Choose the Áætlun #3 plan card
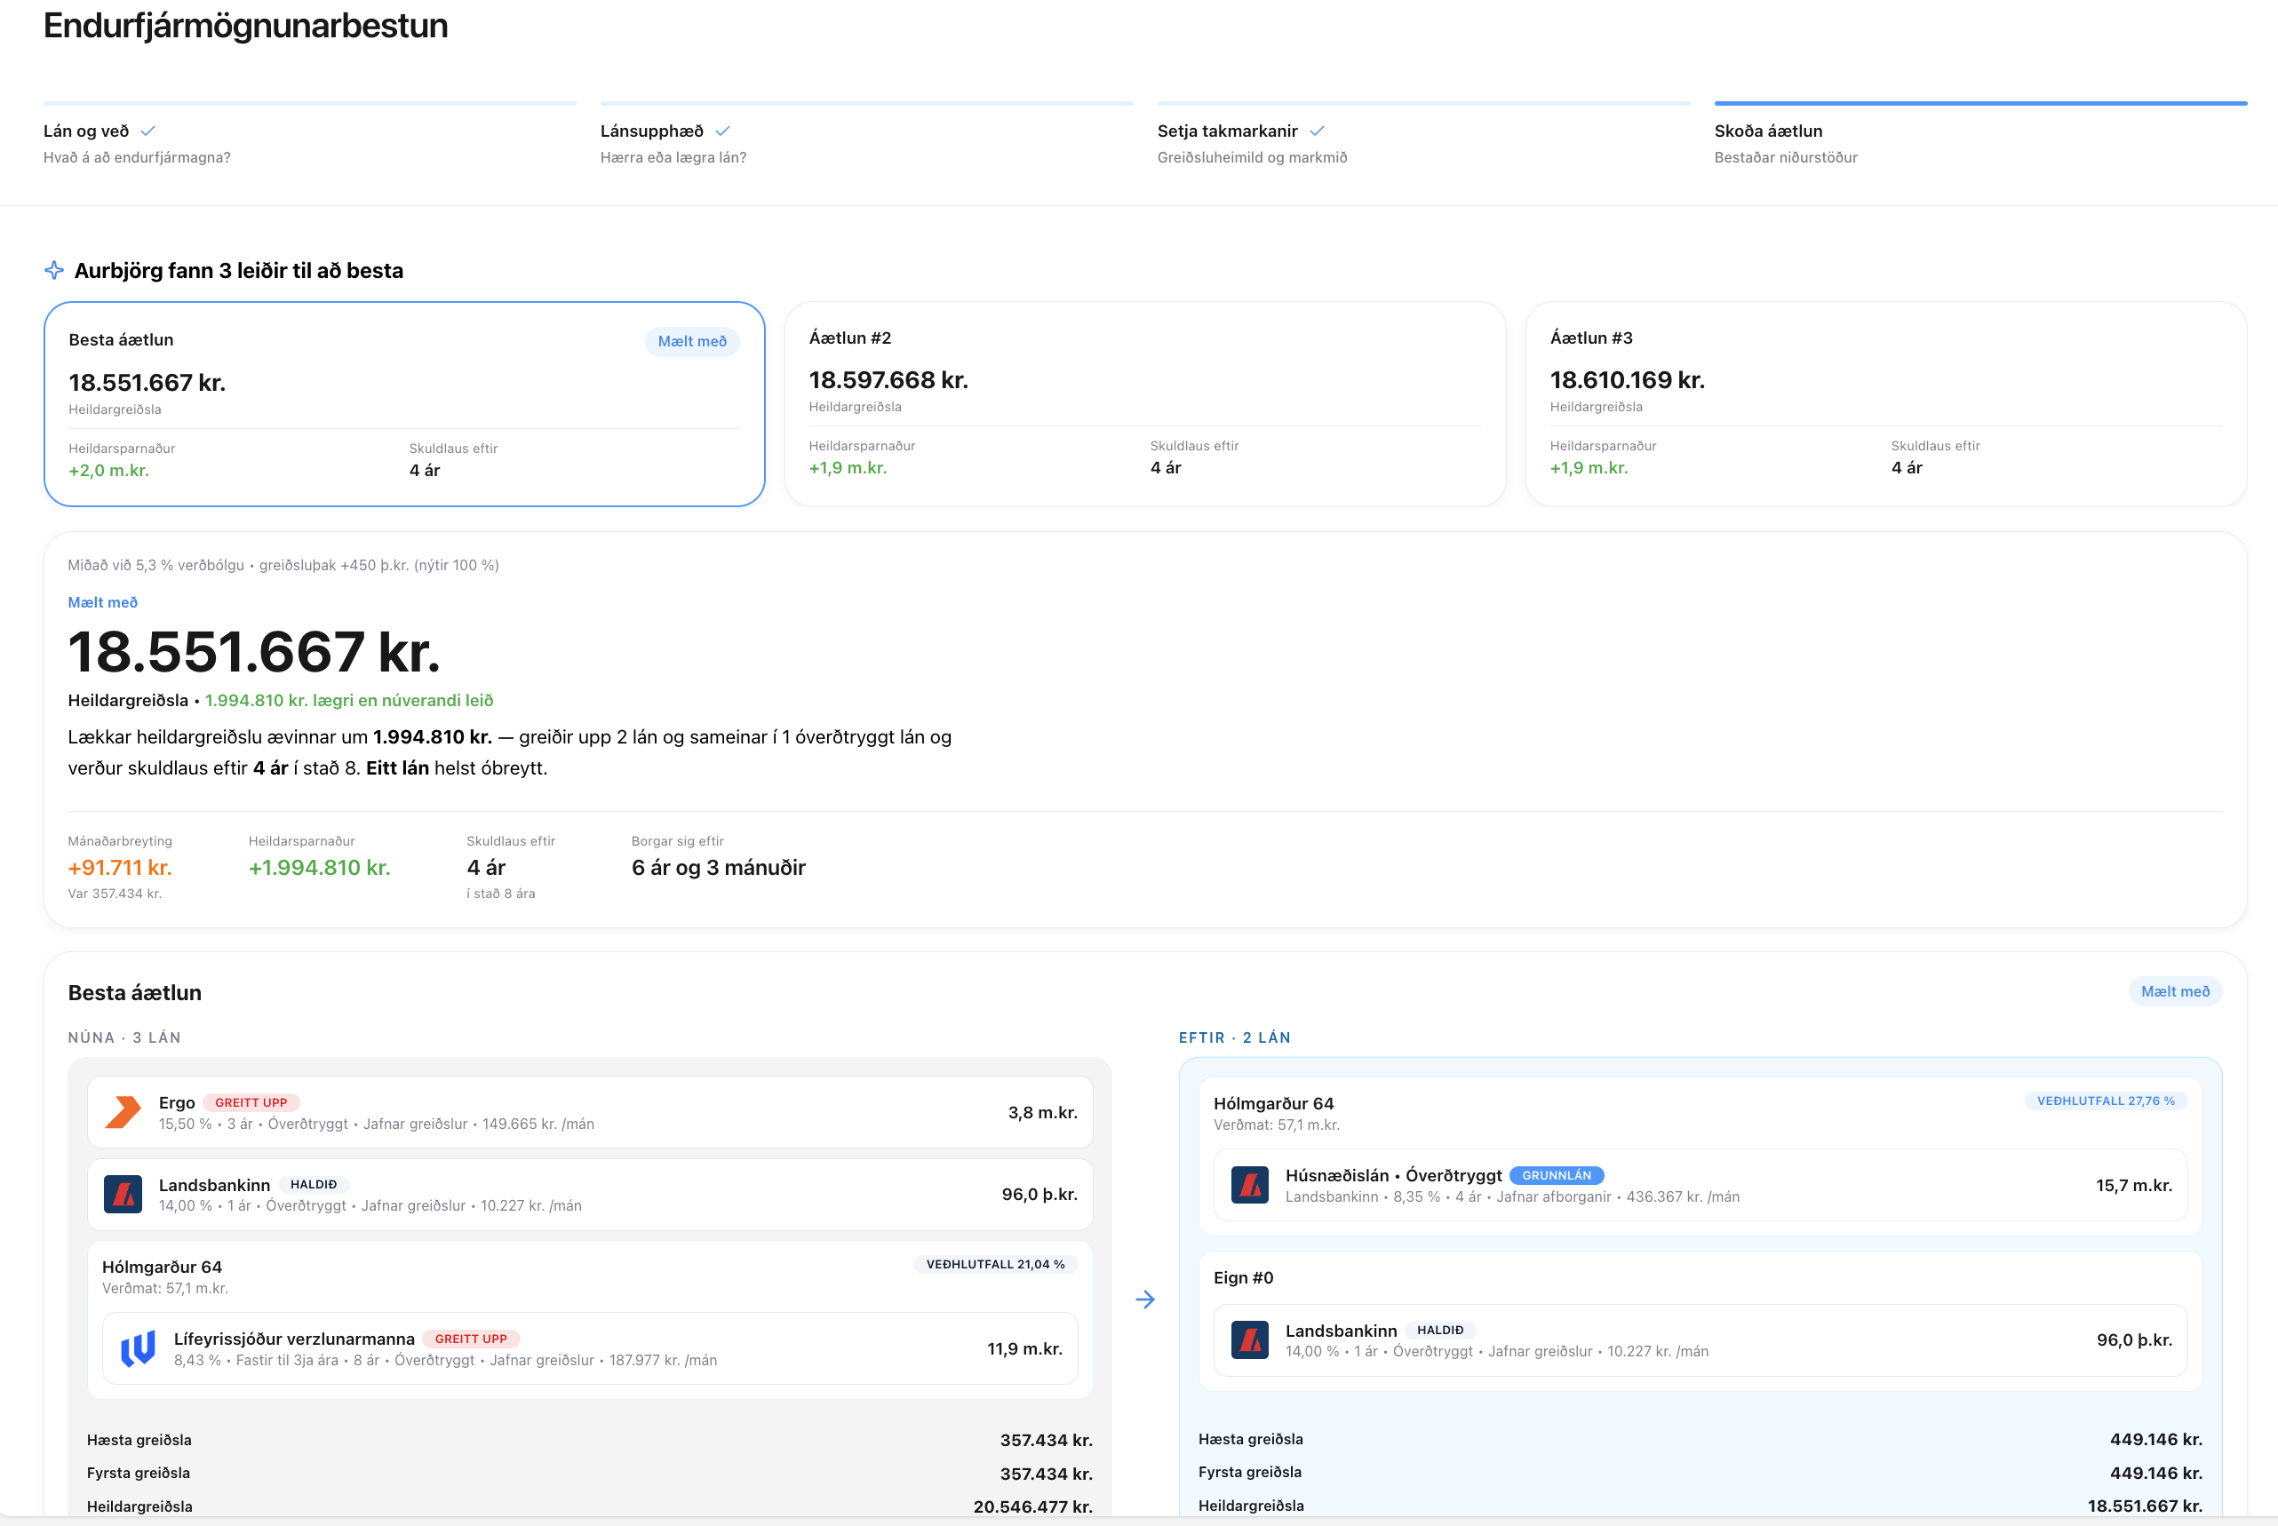 (x=1885, y=404)
